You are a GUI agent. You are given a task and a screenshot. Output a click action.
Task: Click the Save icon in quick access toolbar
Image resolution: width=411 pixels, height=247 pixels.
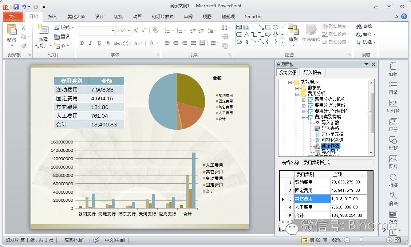click(16, 7)
